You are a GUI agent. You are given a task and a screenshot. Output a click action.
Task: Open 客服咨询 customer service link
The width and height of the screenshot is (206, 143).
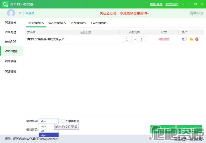point(156,4)
